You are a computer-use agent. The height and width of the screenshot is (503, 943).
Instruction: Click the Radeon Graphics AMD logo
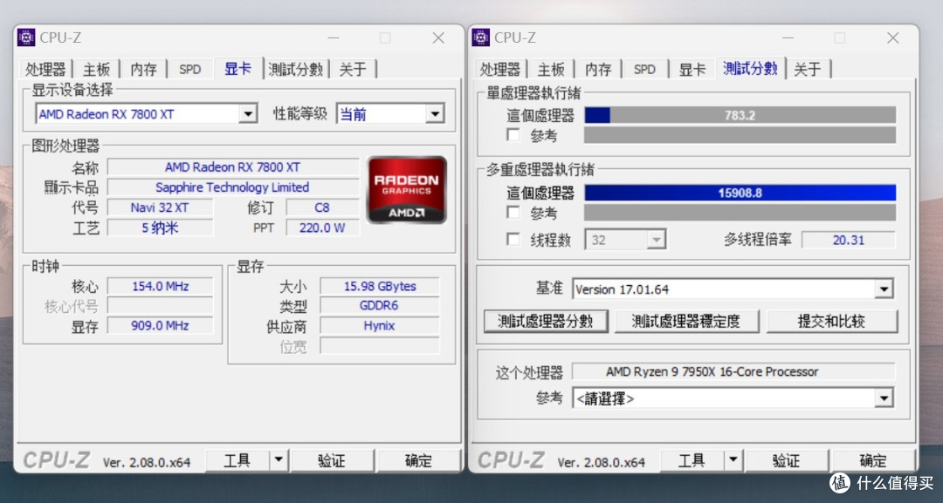[x=407, y=190]
